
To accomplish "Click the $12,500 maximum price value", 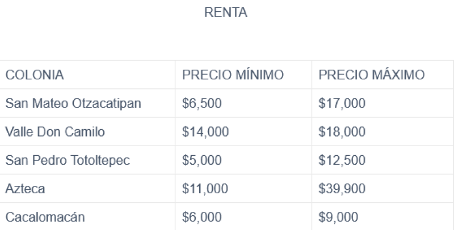I will (x=342, y=160).
